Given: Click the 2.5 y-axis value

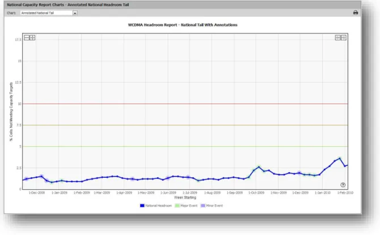Looking at the screenshot, I should (x=19, y=168).
